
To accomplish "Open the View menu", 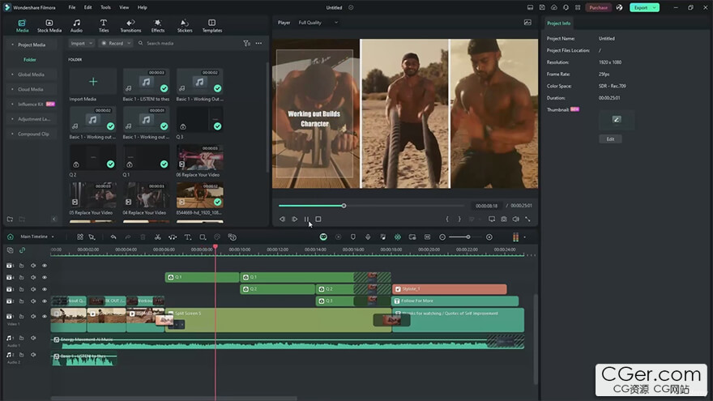I will coord(124,7).
